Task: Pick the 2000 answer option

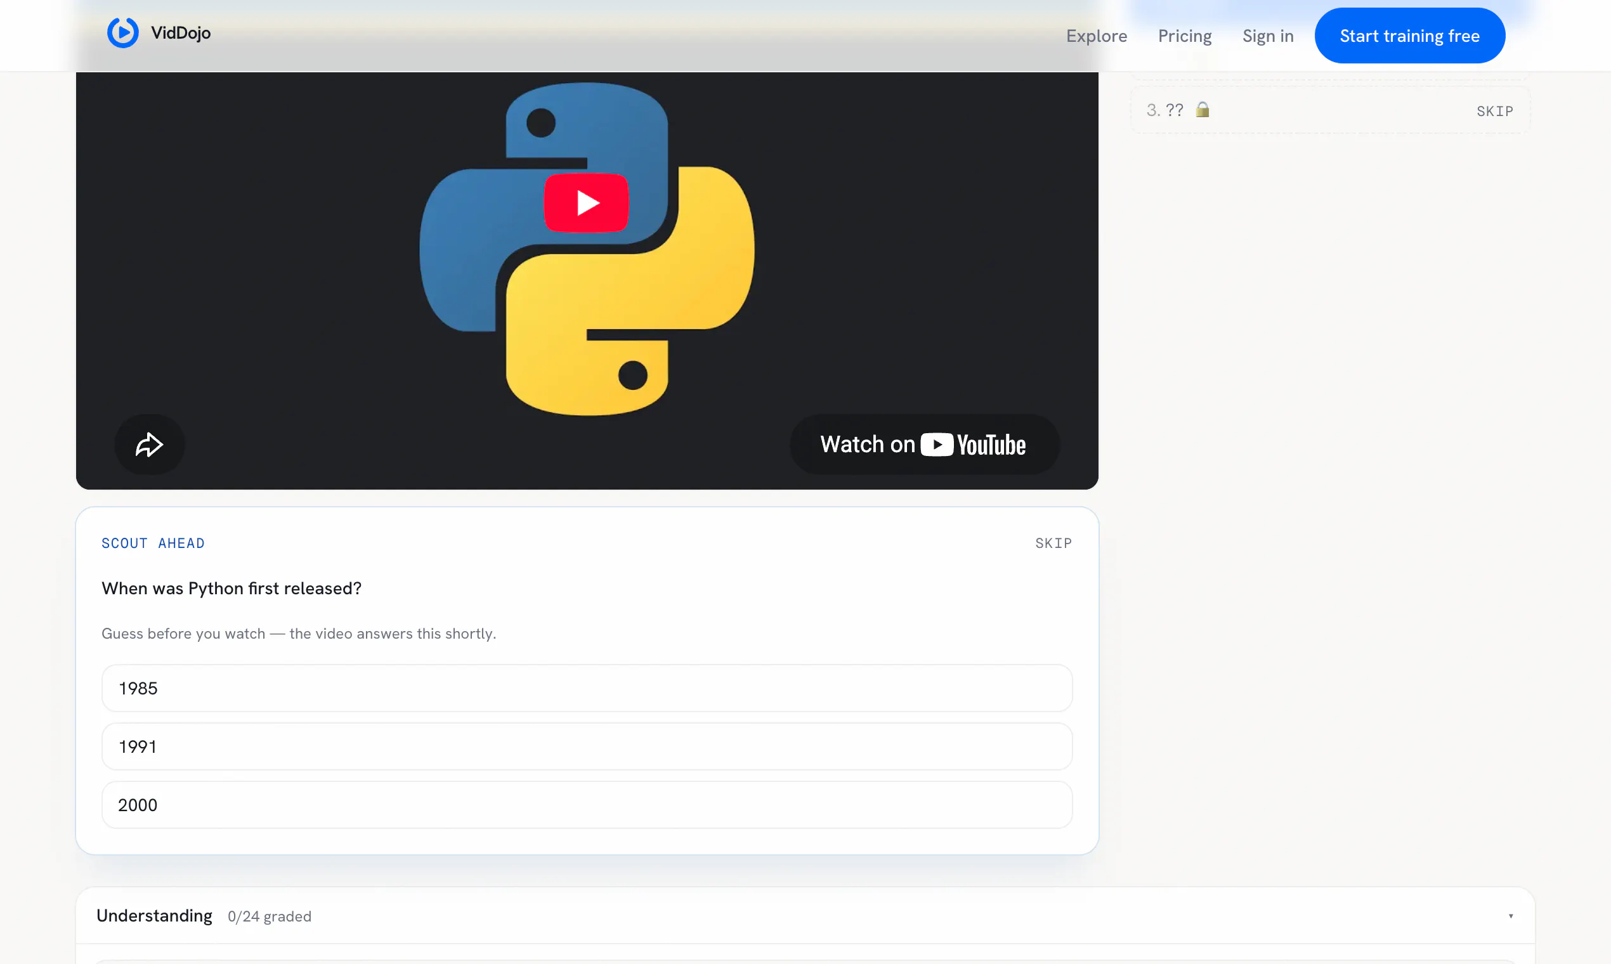Action: tap(587, 805)
